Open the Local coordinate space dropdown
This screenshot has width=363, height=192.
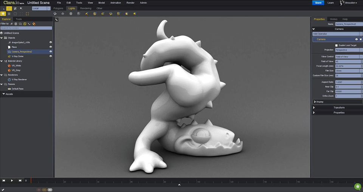(41, 8)
